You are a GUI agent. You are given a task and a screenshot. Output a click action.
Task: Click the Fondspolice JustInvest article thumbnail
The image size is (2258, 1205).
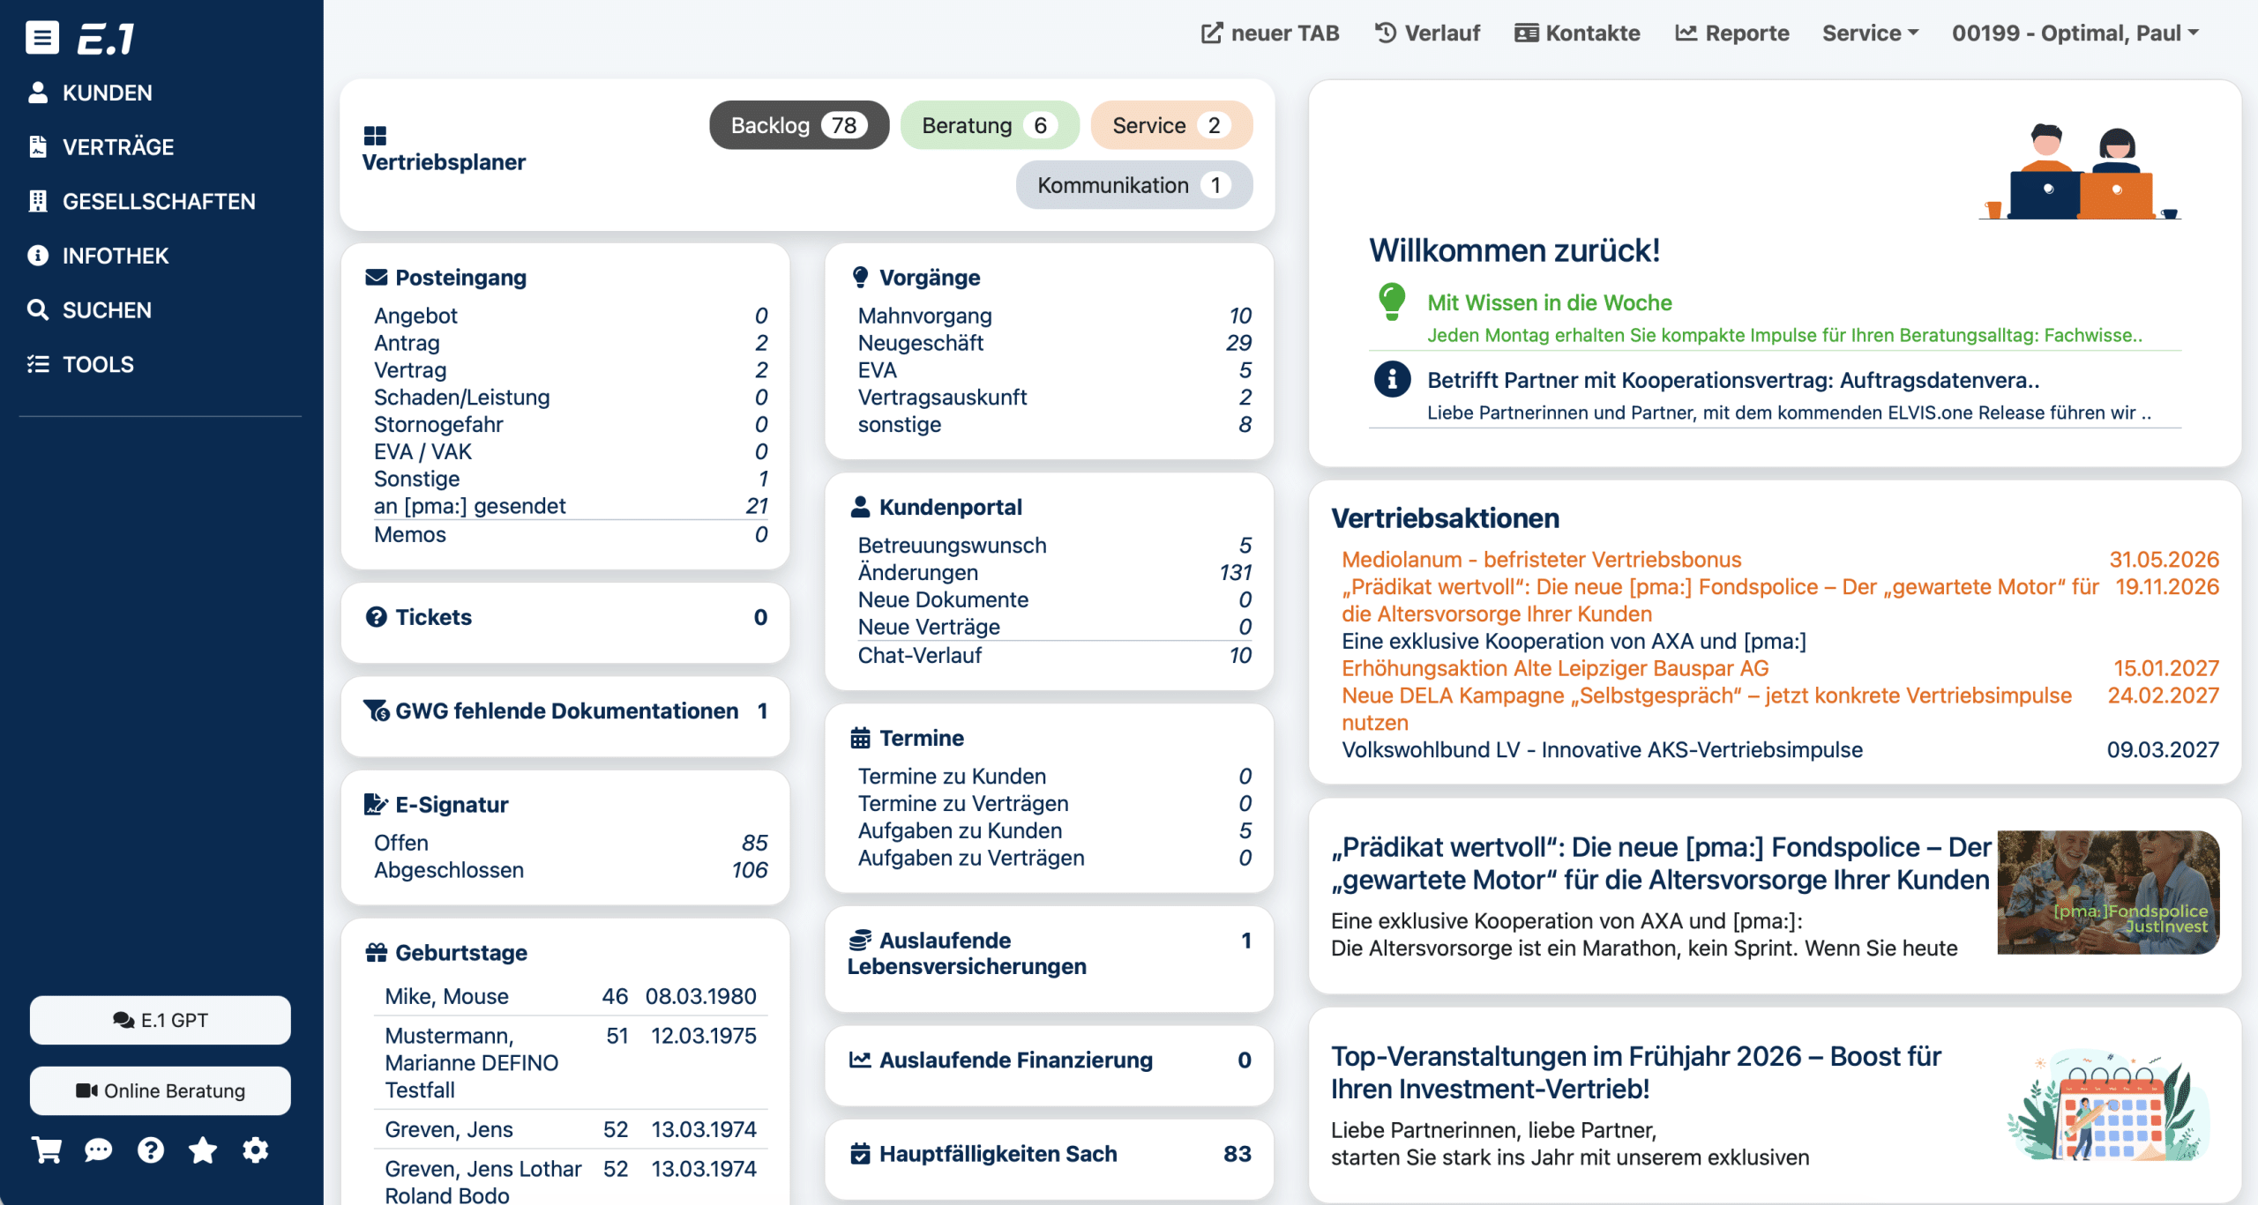2107,892
